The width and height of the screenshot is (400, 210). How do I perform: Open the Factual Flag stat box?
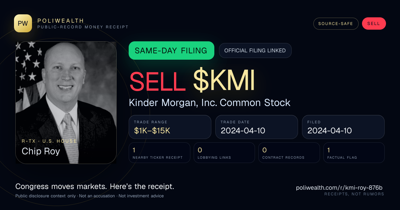354,153
